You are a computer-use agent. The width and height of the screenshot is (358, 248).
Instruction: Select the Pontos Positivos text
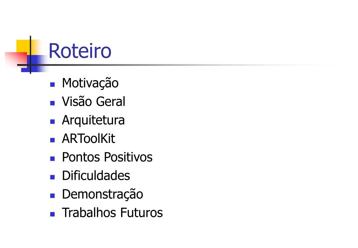coord(107,157)
